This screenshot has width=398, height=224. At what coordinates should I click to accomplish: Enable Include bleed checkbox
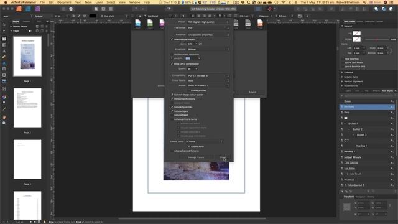[x=172, y=115]
